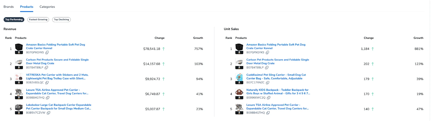The width and height of the screenshot is (431, 121).
Task: Click Carlson Dog Crate thumbnail in Revenue
Action: click(x=19, y=62)
